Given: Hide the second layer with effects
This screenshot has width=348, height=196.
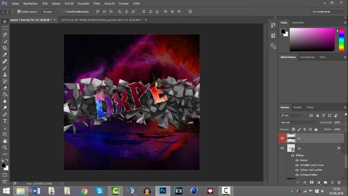Looking at the screenshot, I should coord(282,148).
